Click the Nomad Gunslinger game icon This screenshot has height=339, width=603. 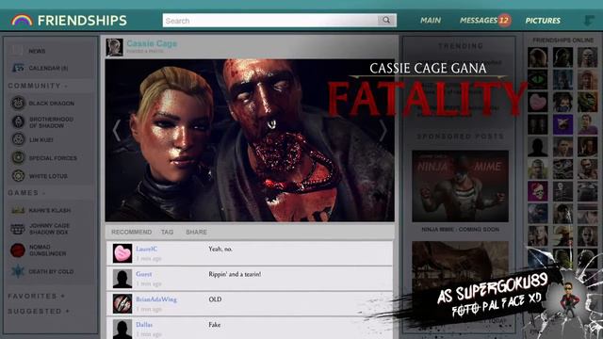18,250
